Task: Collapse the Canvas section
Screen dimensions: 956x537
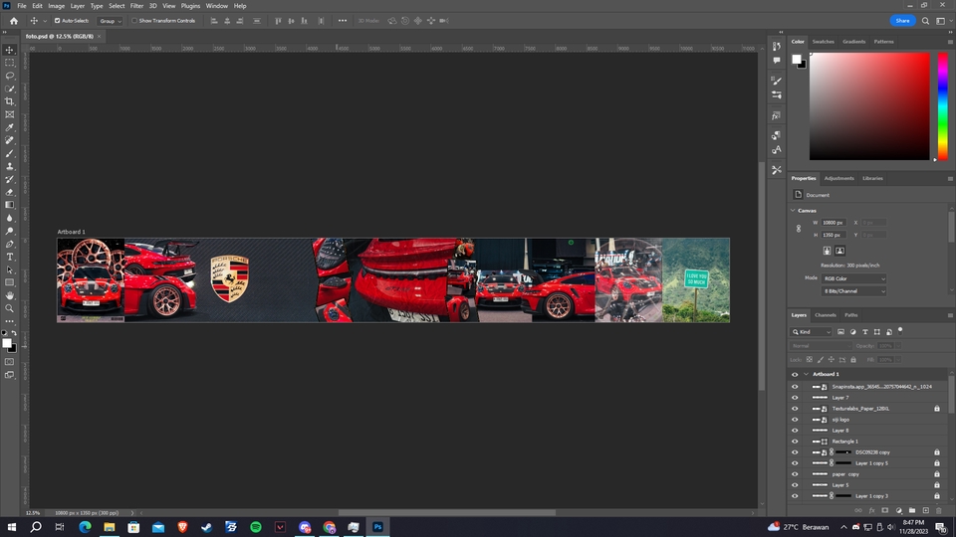Action: [794, 211]
